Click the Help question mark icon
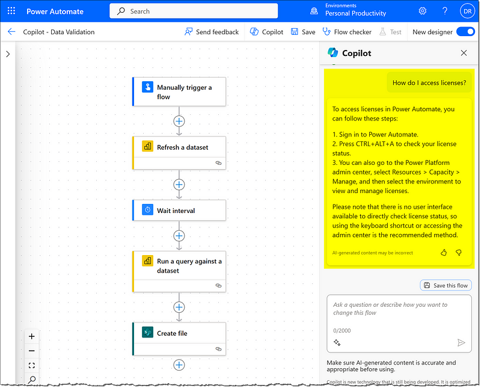Image resolution: width=481 pixels, height=388 pixels. [445, 11]
